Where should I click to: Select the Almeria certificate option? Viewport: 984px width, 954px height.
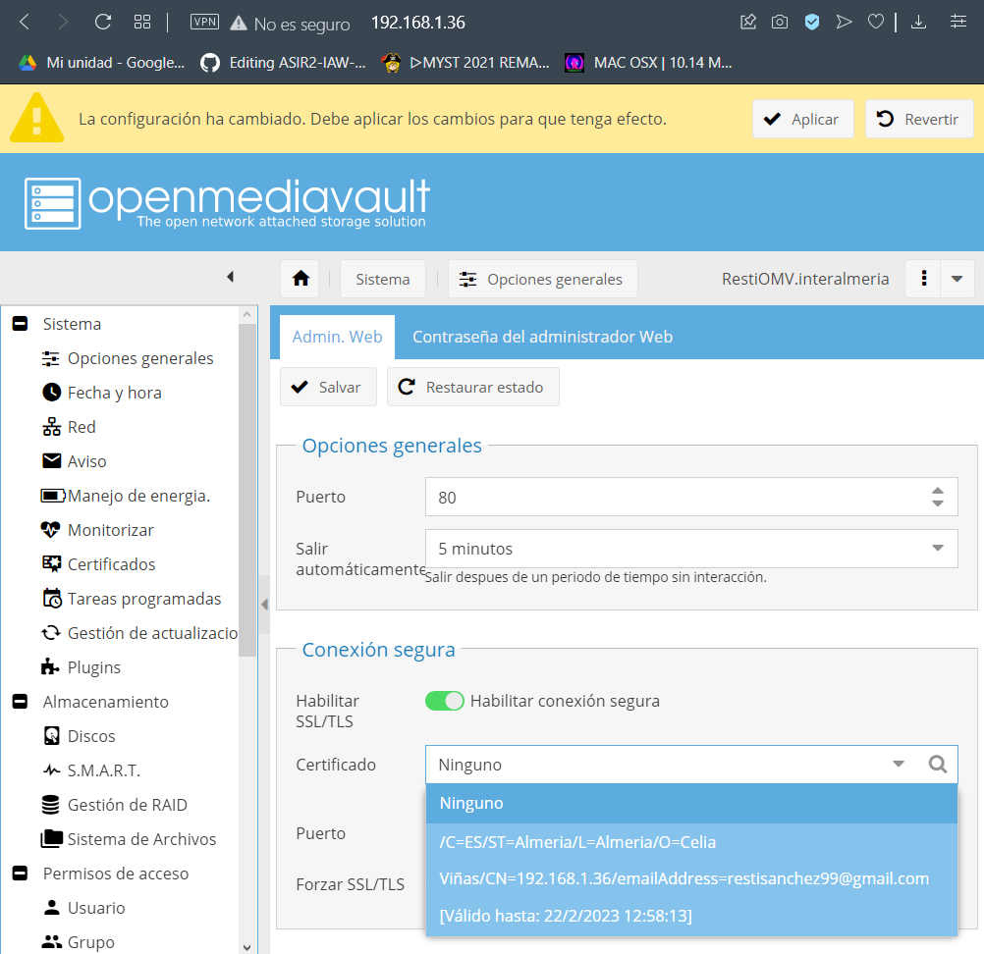pos(691,879)
